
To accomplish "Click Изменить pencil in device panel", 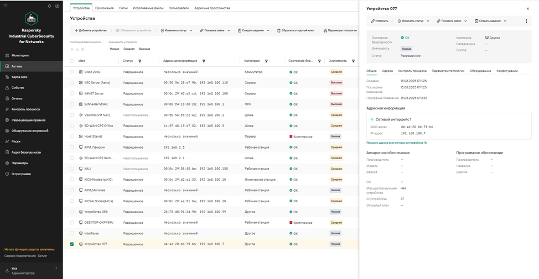I will (x=380, y=21).
